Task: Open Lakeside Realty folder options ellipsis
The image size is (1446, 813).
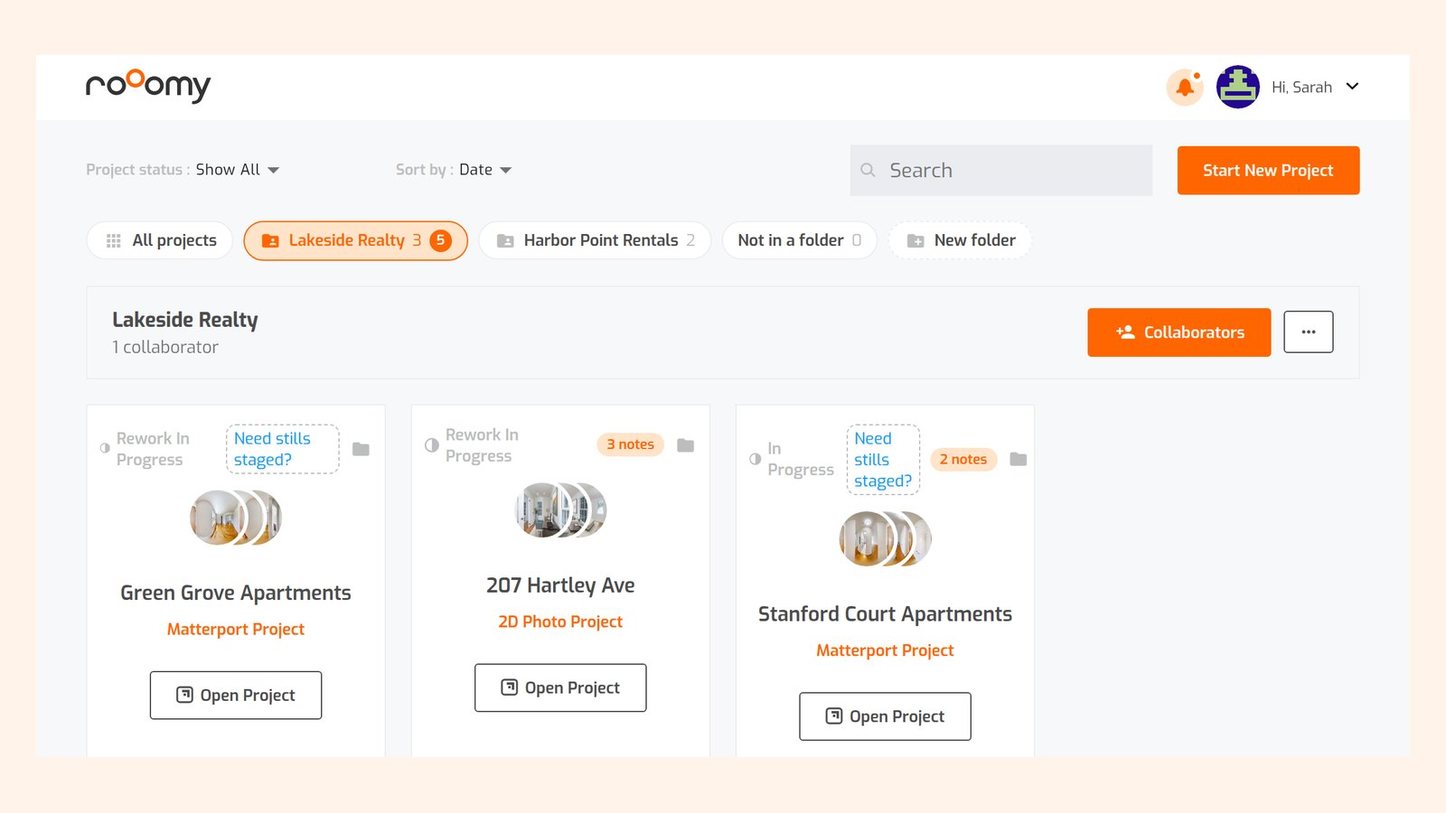Action: point(1309,332)
